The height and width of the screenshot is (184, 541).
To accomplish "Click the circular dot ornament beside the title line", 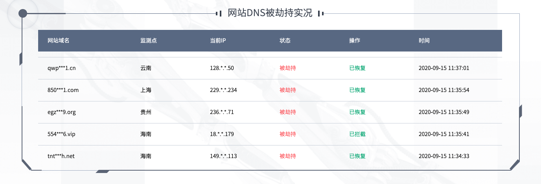I will (x=23, y=13).
